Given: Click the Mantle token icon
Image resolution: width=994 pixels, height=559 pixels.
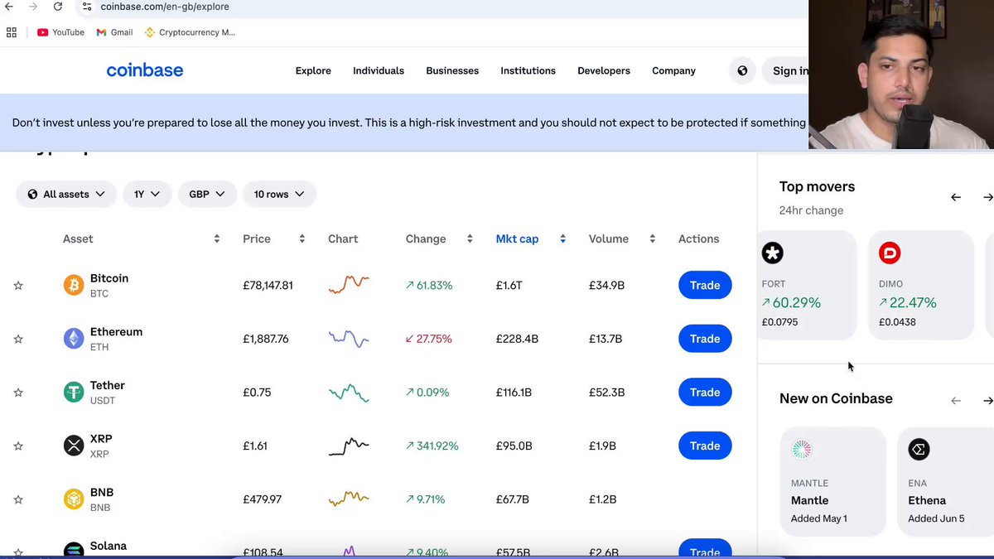Looking at the screenshot, I should click(802, 450).
